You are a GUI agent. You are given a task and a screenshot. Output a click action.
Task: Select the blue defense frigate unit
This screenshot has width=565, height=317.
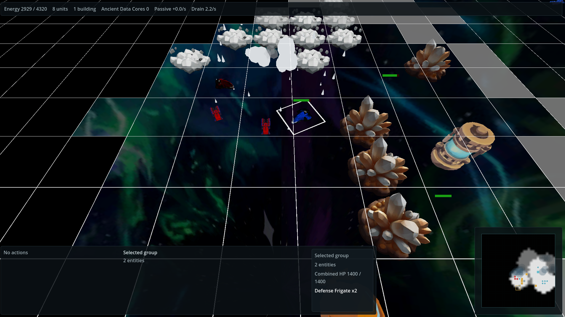(x=302, y=116)
